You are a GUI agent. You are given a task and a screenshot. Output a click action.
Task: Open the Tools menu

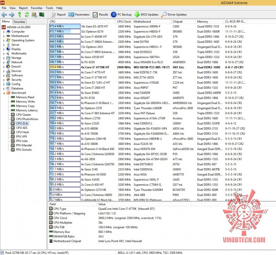tap(49, 8)
